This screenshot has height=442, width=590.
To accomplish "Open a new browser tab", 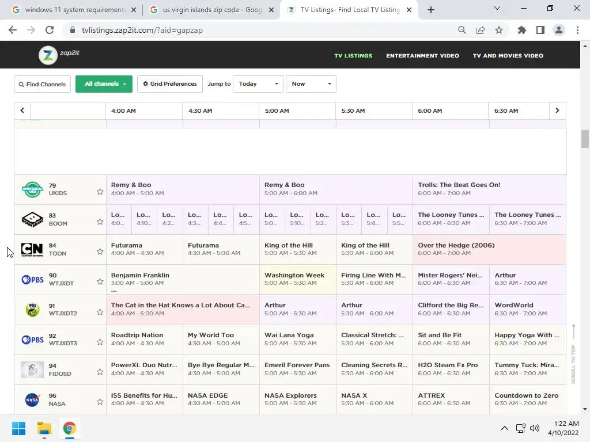I will 431,10.
